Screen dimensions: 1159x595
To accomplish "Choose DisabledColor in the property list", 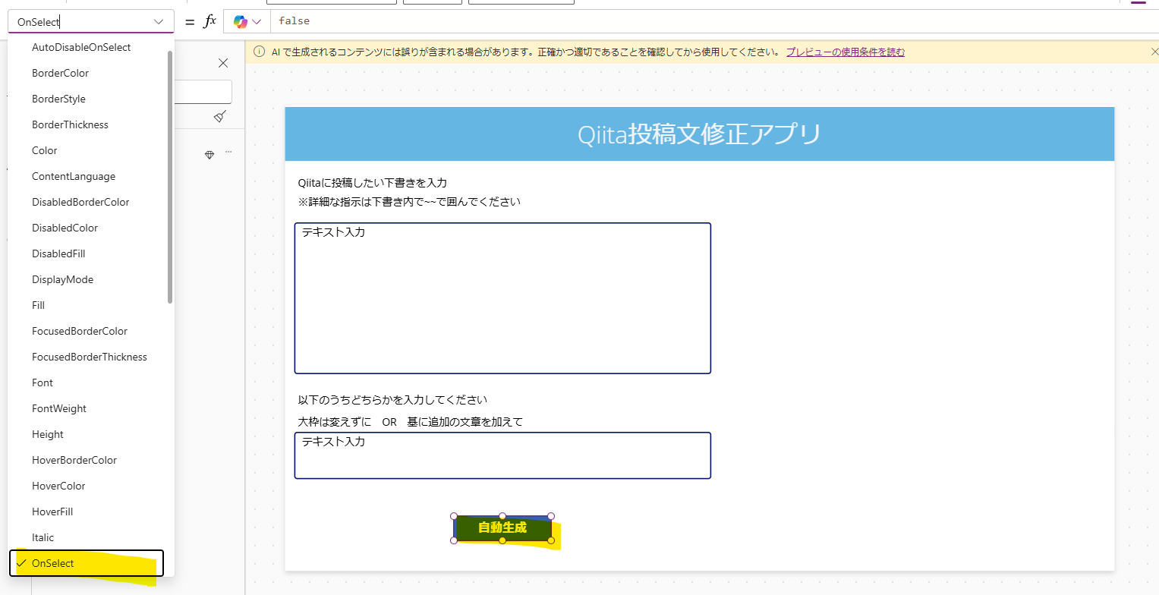I will click(65, 228).
